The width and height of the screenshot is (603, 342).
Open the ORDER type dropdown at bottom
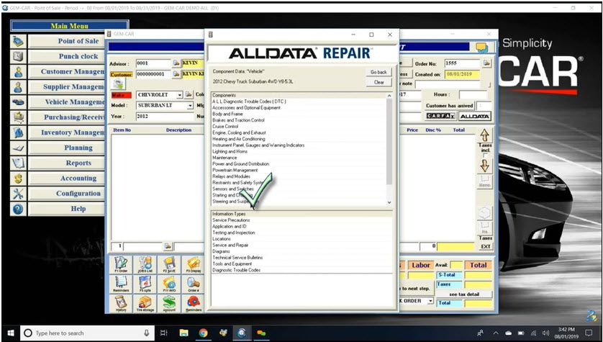click(430, 301)
